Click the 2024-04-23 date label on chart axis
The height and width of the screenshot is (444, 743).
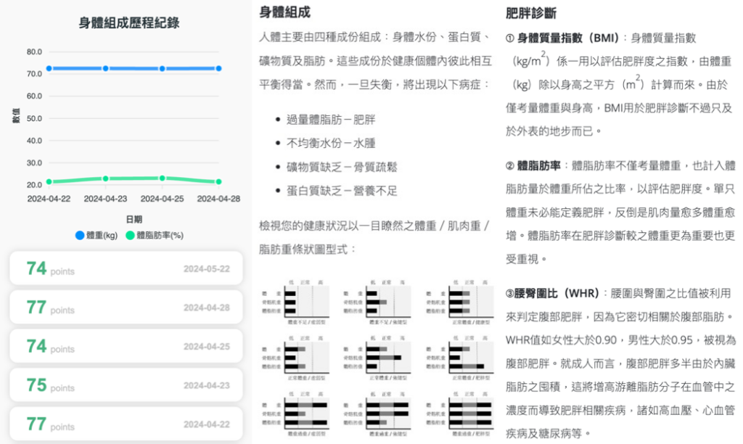105,199
